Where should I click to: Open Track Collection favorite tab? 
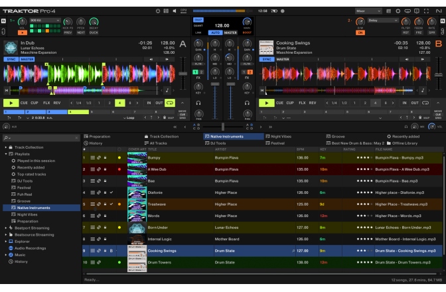click(161, 137)
